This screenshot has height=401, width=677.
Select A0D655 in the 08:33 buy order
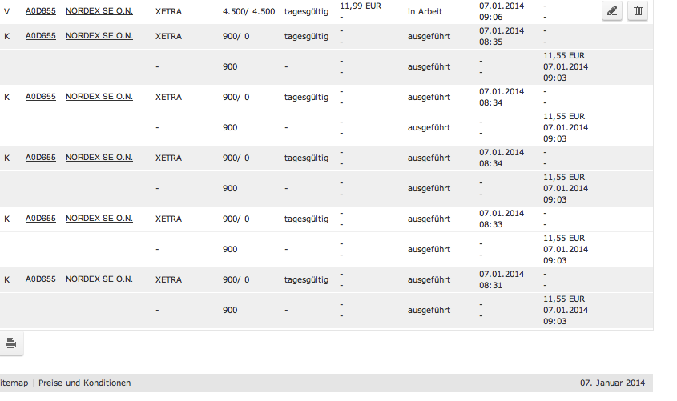click(41, 219)
